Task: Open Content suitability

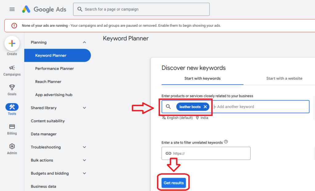Action: coord(48,121)
